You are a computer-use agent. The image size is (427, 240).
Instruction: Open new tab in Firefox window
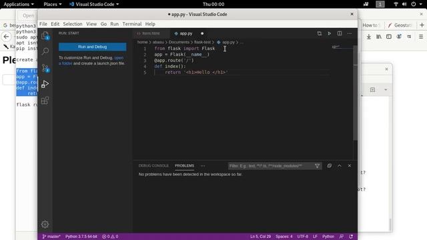point(422,25)
